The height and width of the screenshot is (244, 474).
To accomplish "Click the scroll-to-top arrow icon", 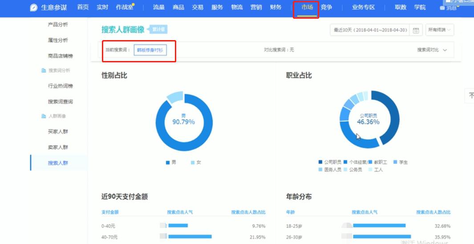I will (470, 96).
